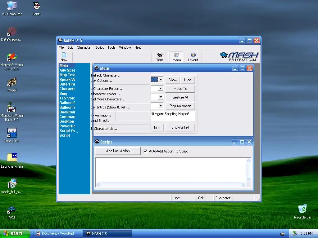Click the Main window title icon
Screen dimensions: 318x238
[x=97, y=68]
